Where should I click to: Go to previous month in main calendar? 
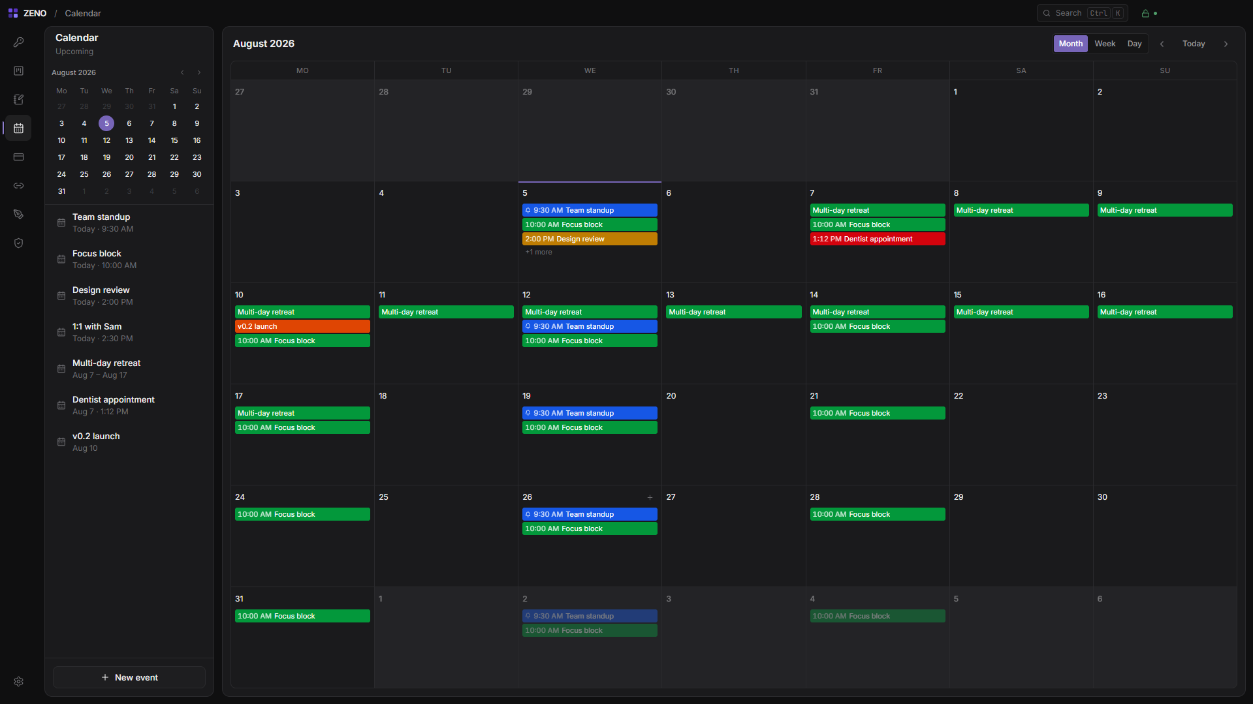click(1162, 44)
